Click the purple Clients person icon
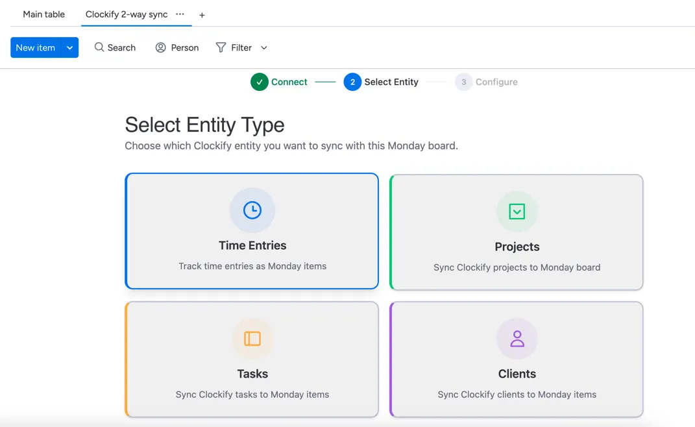Screen dimensions: 695x427 (x=517, y=339)
